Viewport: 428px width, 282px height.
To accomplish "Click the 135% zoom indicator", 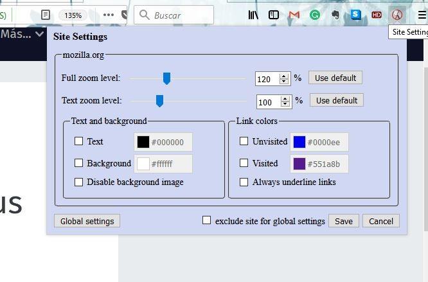I will click(73, 15).
